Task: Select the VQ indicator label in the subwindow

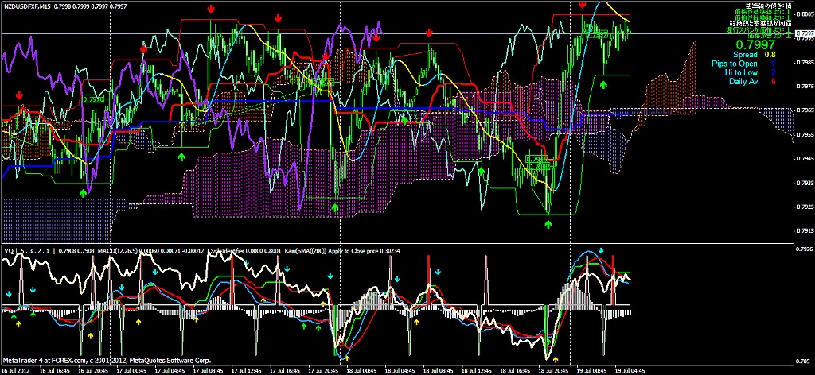Action: pos(8,250)
